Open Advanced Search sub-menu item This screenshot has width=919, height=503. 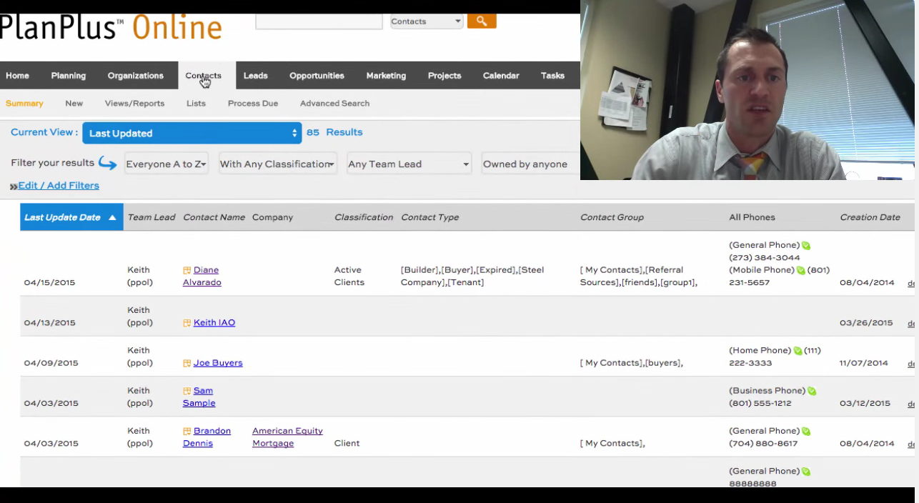pyautogui.click(x=334, y=104)
